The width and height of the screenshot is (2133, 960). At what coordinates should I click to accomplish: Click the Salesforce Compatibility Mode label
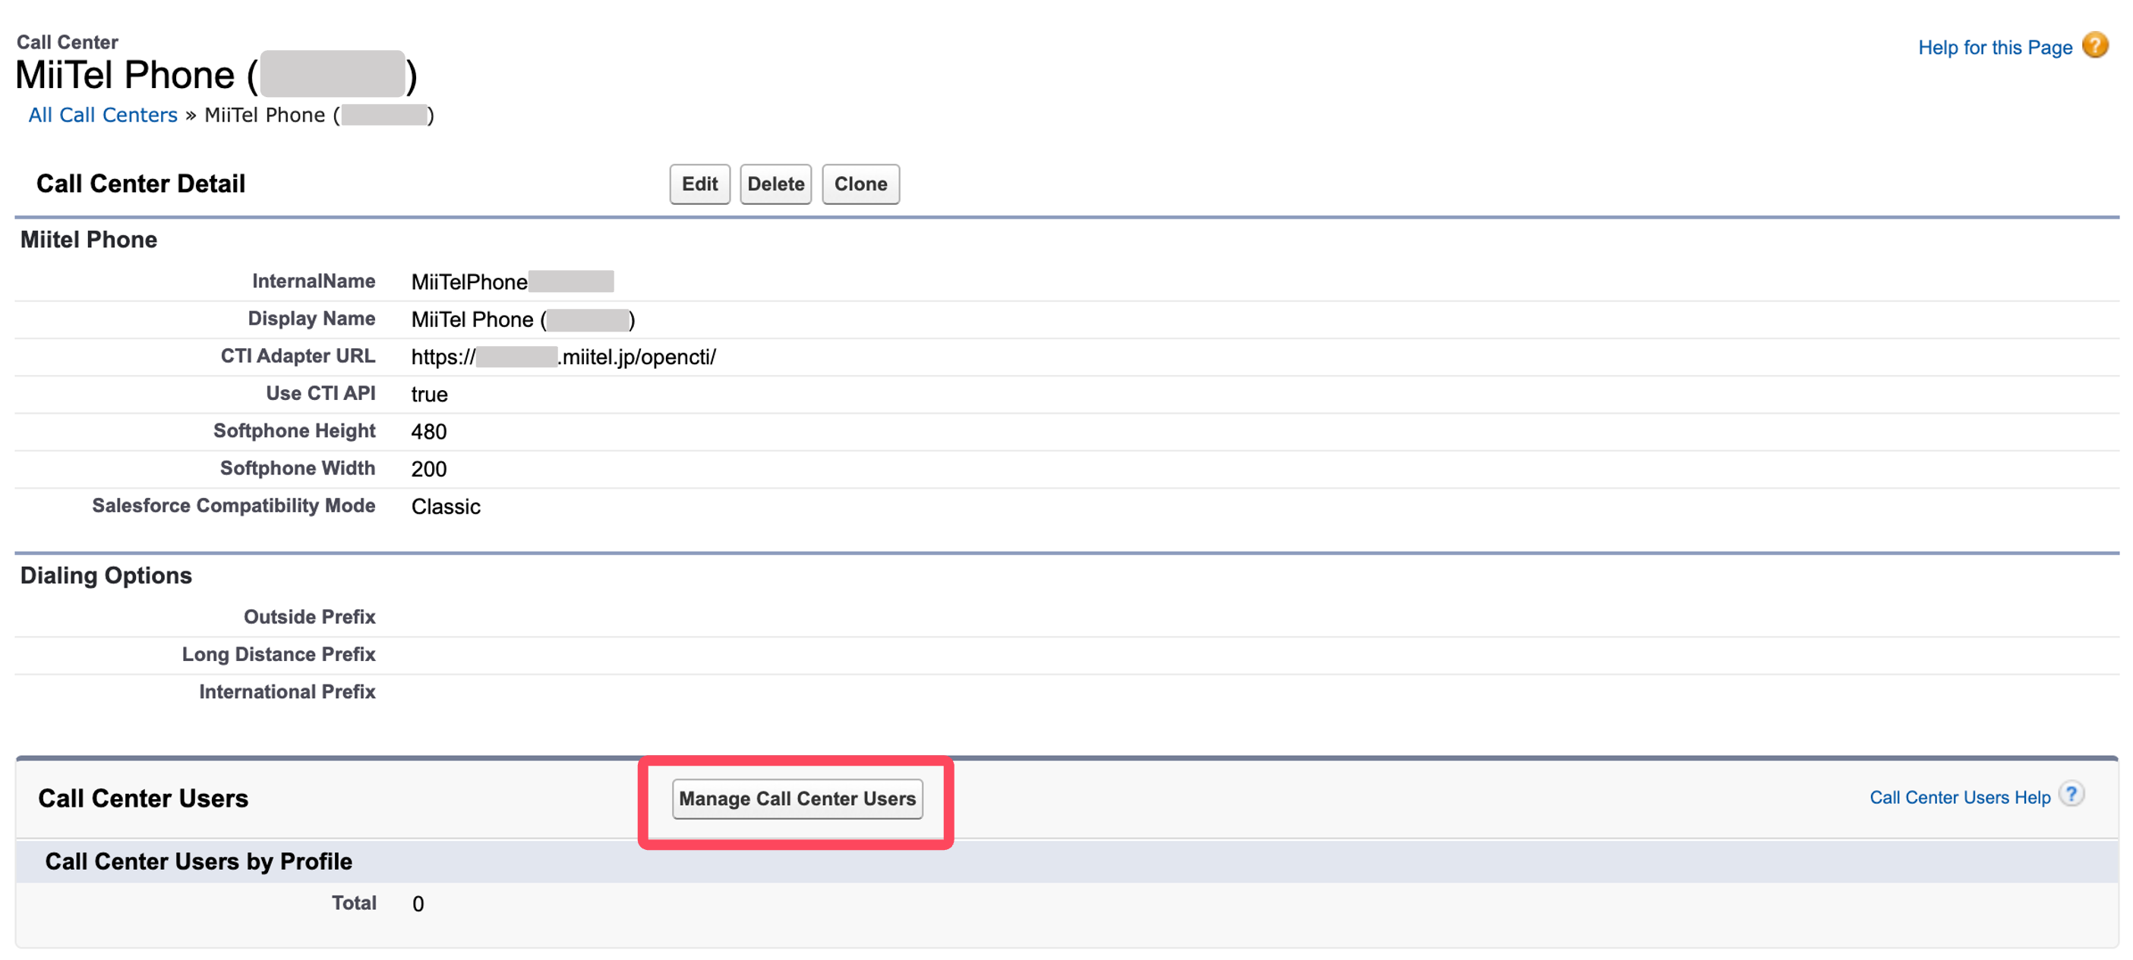point(234,505)
